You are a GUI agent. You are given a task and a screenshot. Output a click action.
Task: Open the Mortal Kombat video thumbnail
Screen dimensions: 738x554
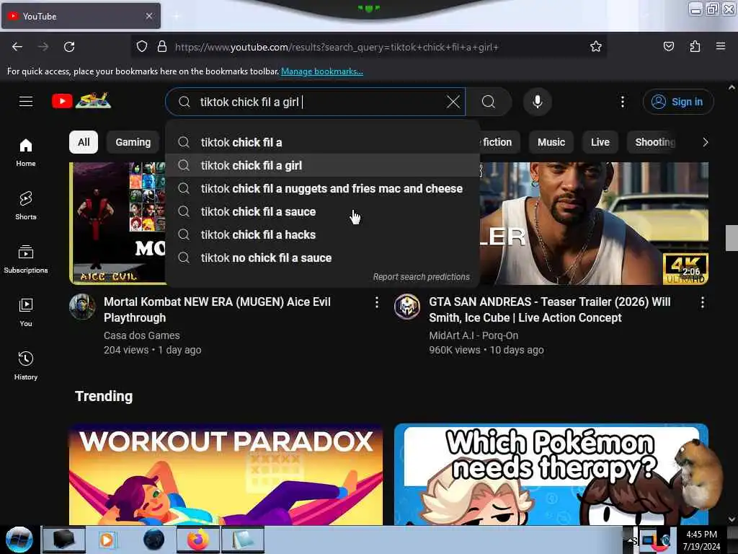click(117, 224)
